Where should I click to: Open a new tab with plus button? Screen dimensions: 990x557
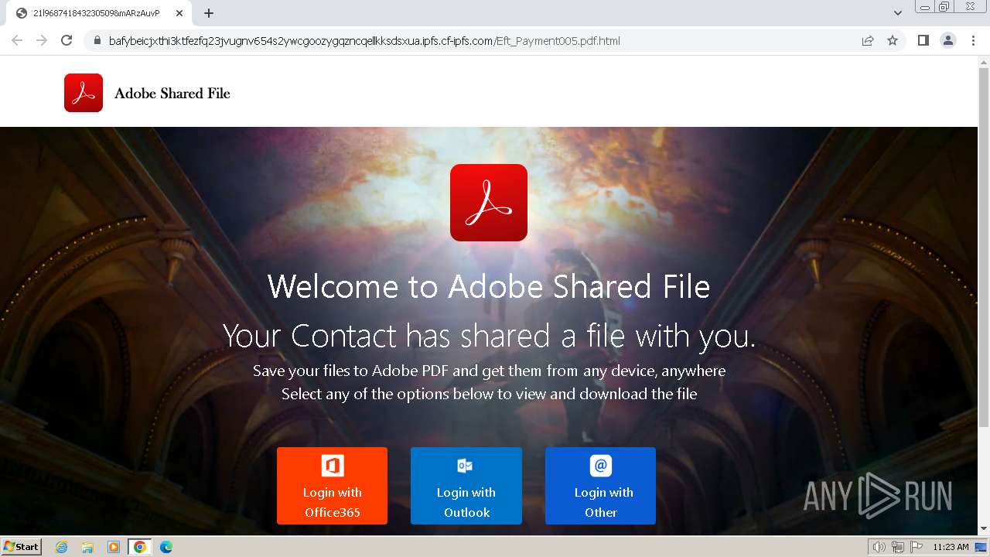click(x=209, y=13)
